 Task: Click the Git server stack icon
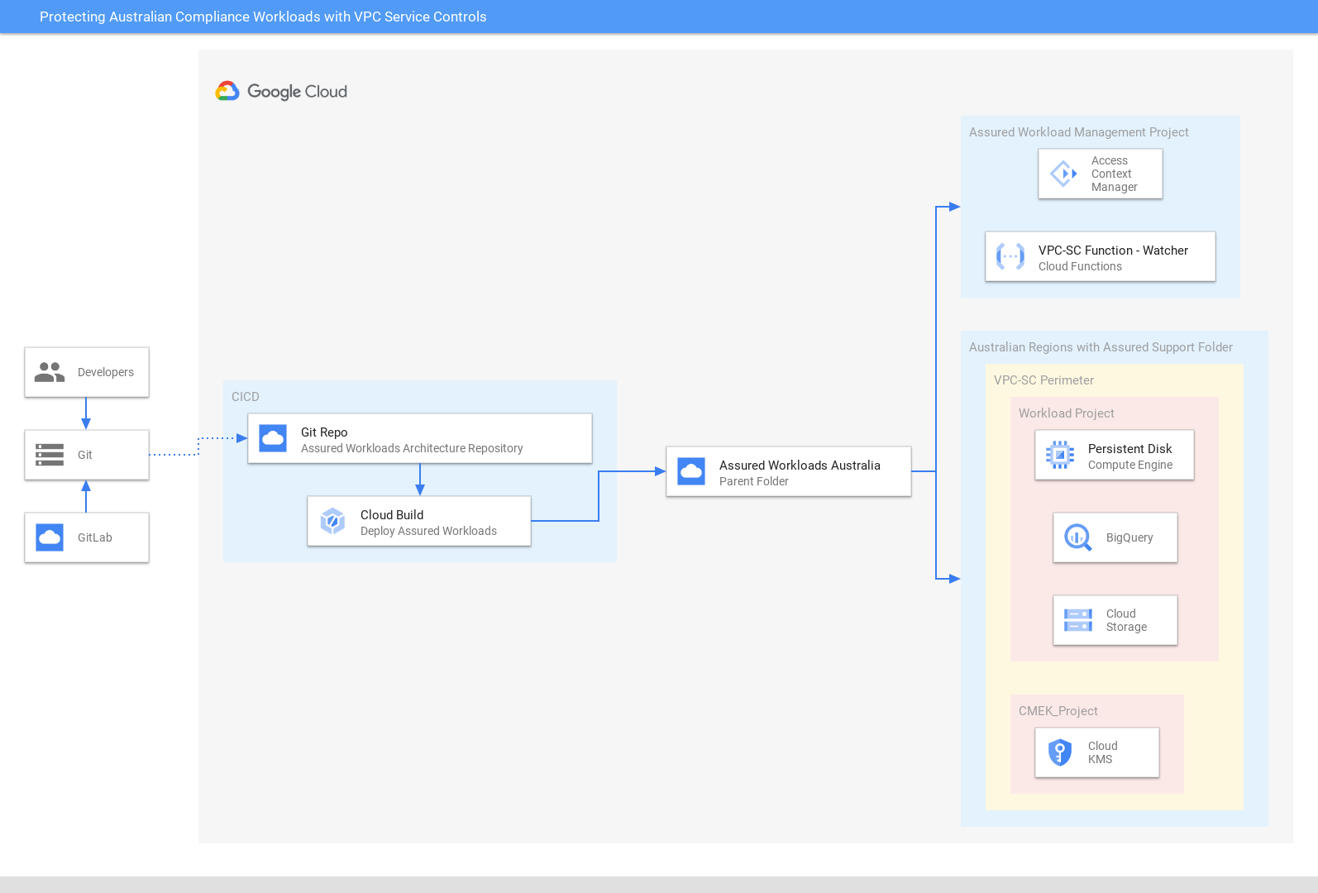(50, 455)
